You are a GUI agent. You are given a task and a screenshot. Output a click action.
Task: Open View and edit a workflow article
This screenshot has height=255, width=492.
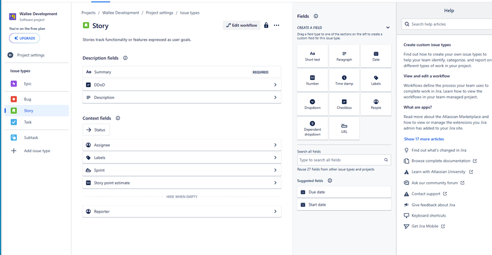coord(426,76)
